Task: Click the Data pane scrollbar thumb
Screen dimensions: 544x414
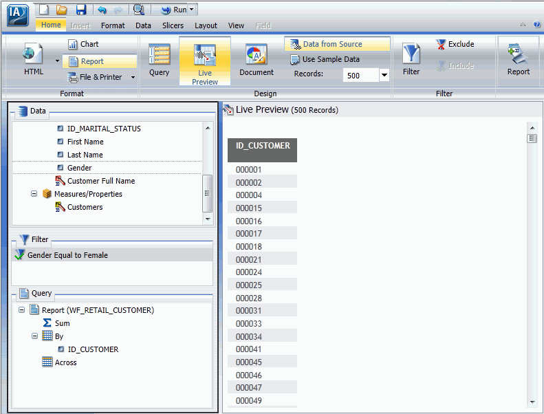Action: click(x=207, y=193)
